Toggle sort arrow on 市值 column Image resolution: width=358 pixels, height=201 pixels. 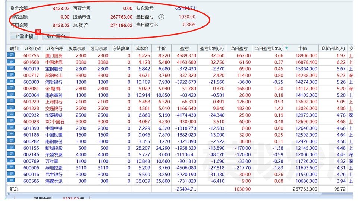tap(286, 48)
